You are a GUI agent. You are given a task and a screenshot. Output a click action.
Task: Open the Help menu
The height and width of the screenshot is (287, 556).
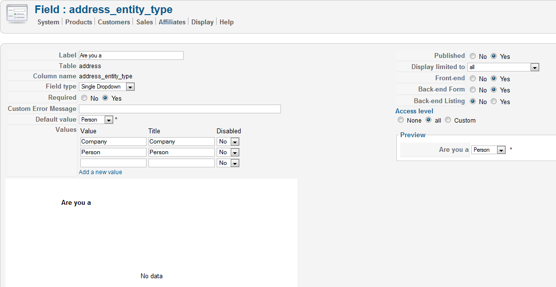coord(226,22)
